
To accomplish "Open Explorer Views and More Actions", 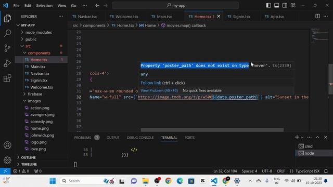I will 61,16.
